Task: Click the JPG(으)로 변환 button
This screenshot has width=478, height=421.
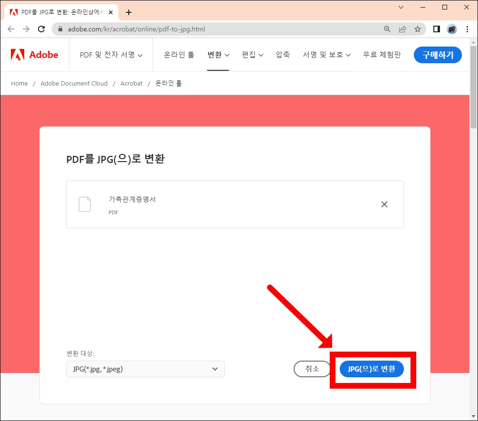Action: (372, 369)
